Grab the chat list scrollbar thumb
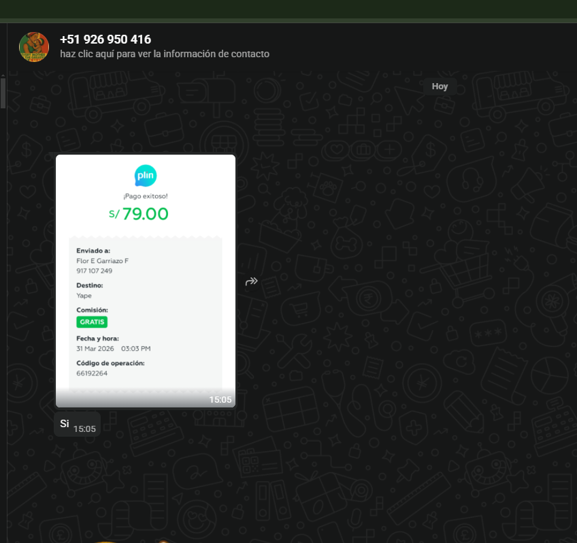This screenshot has height=543, width=577. pyautogui.click(x=3, y=93)
